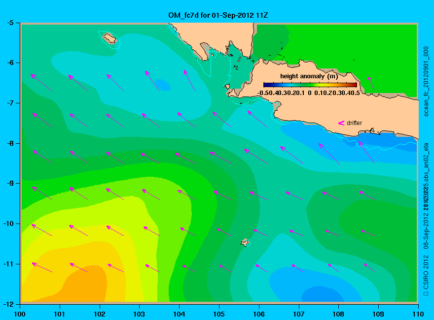Screen dimensions: 434x320
Task: Click the height anomaly color bar
Action: (x=310, y=85)
